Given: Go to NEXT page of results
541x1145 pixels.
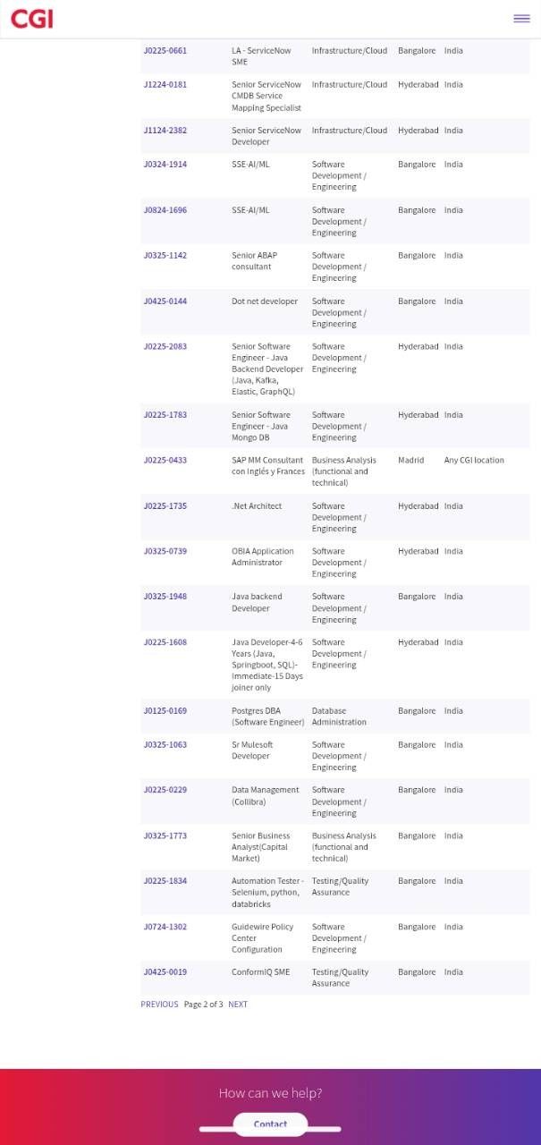Looking at the screenshot, I should 238,1005.
